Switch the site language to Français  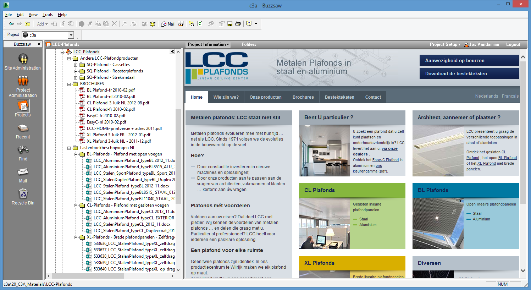[510, 96]
